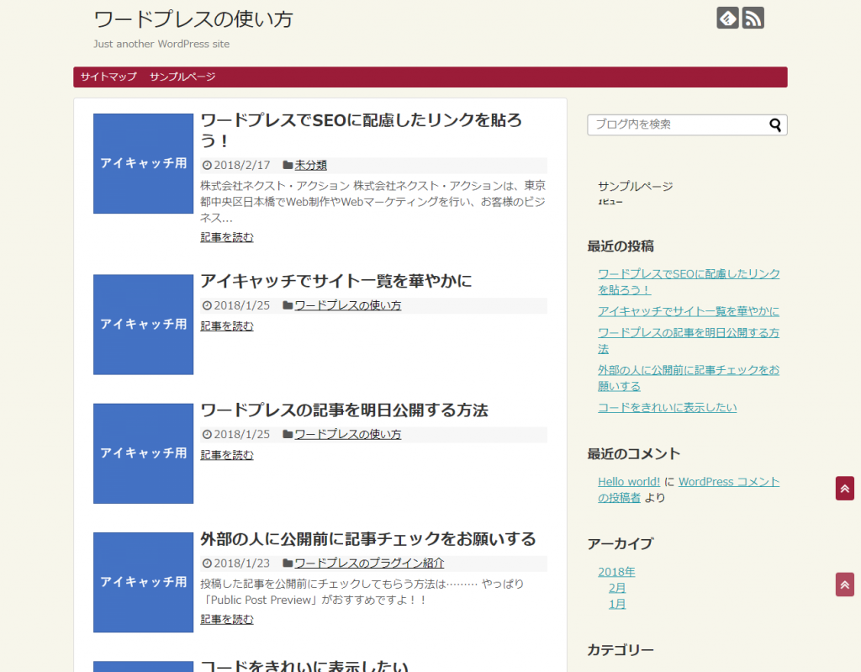The width and height of the screenshot is (861, 672).
Task: Click the アーカイブ sidebar heading
Action: pyautogui.click(x=621, y=543)
